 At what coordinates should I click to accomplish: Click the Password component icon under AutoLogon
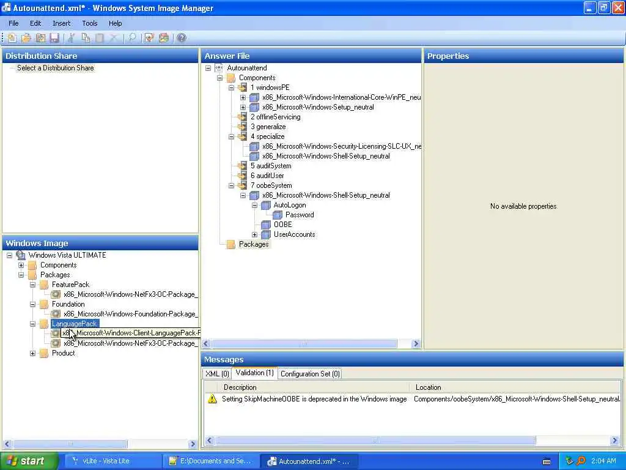277,215
